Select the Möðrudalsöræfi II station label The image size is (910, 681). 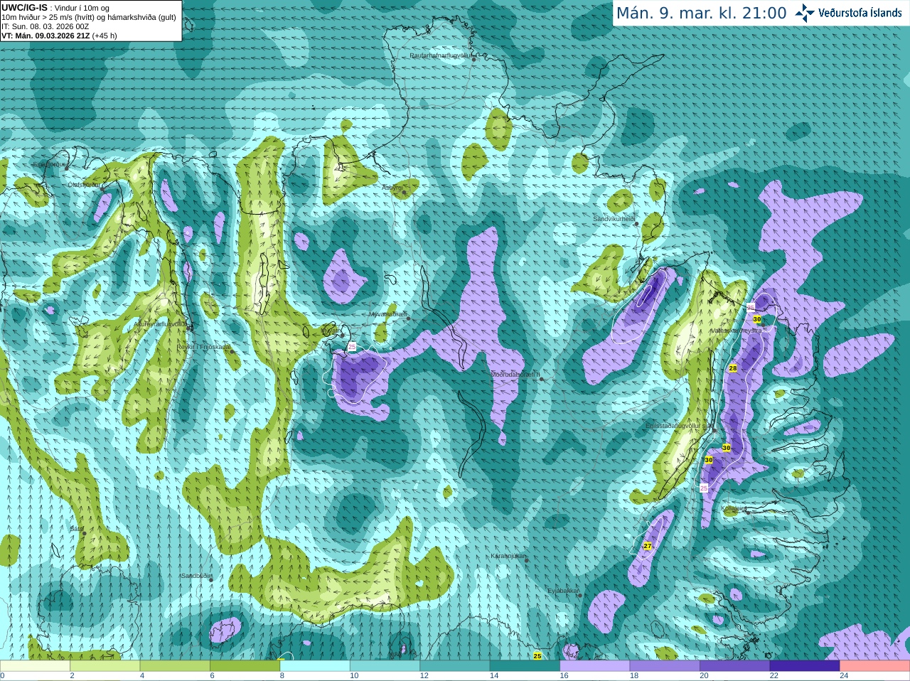(x=515, y=375)
